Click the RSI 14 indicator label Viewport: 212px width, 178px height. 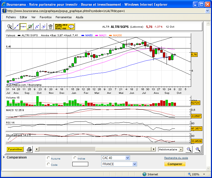[x=10, y=122]
